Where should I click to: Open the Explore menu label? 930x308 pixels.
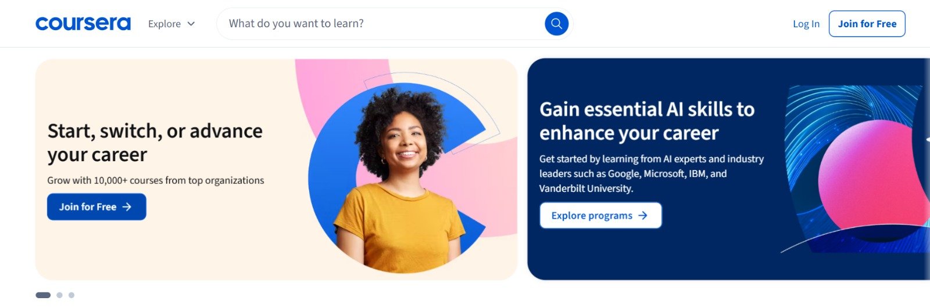164,24
